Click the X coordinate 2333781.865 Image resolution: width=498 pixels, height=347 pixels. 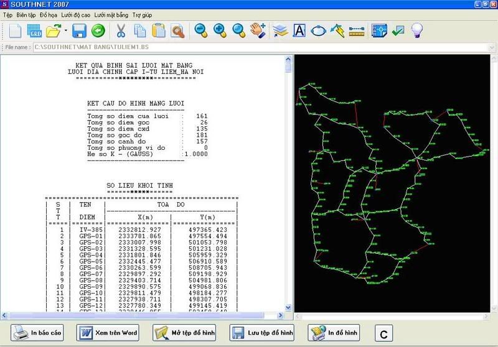pos(139,236)
